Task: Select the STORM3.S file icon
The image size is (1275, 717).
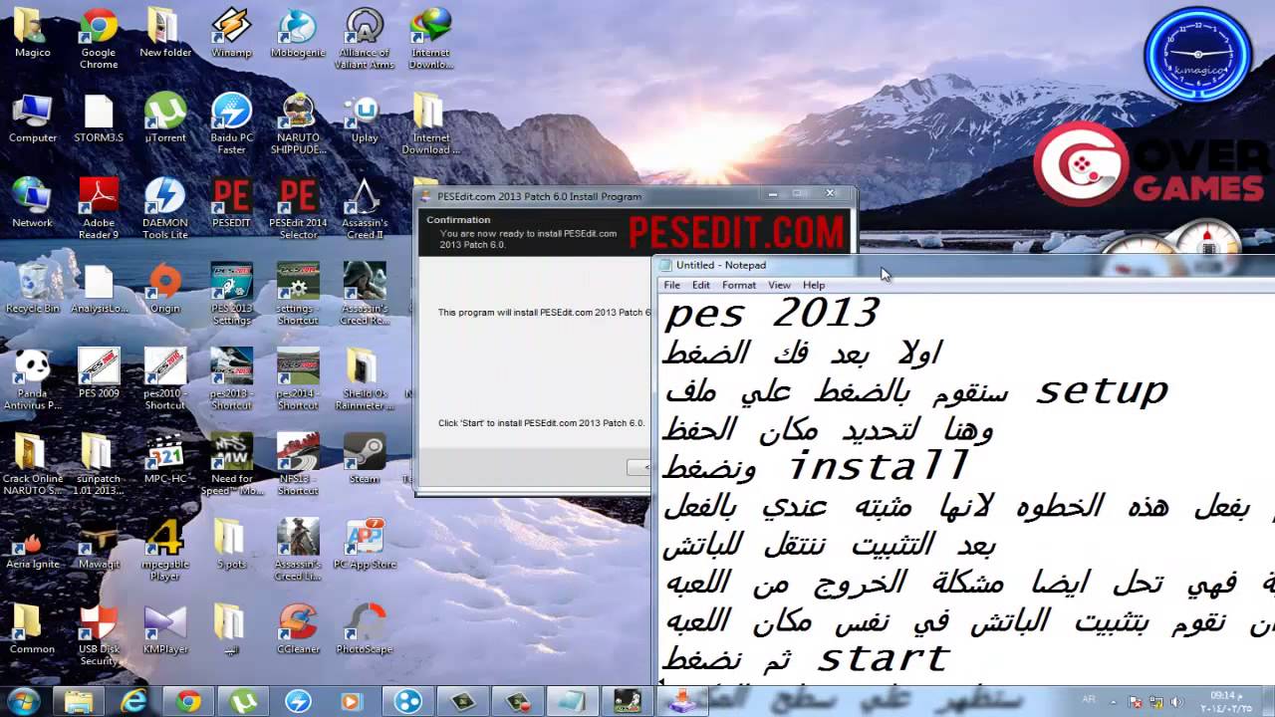Action: click(x=99, y=119)
